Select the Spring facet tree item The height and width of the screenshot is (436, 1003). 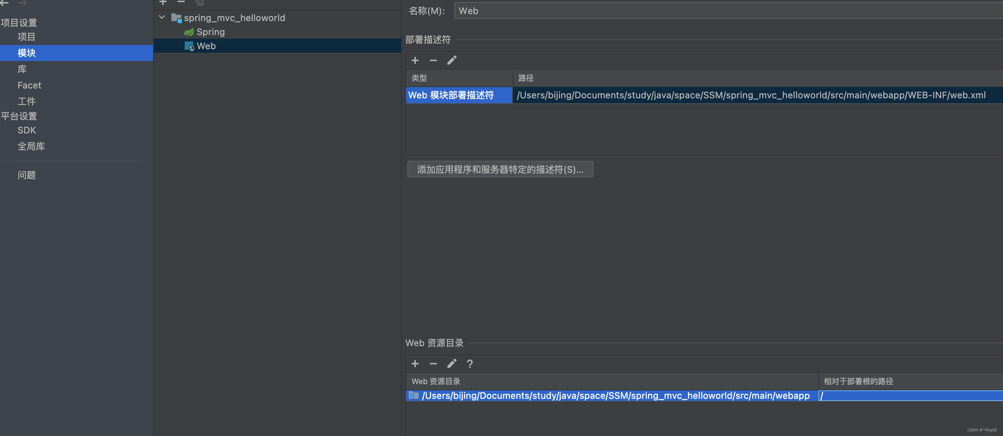(x=211, y=32)
